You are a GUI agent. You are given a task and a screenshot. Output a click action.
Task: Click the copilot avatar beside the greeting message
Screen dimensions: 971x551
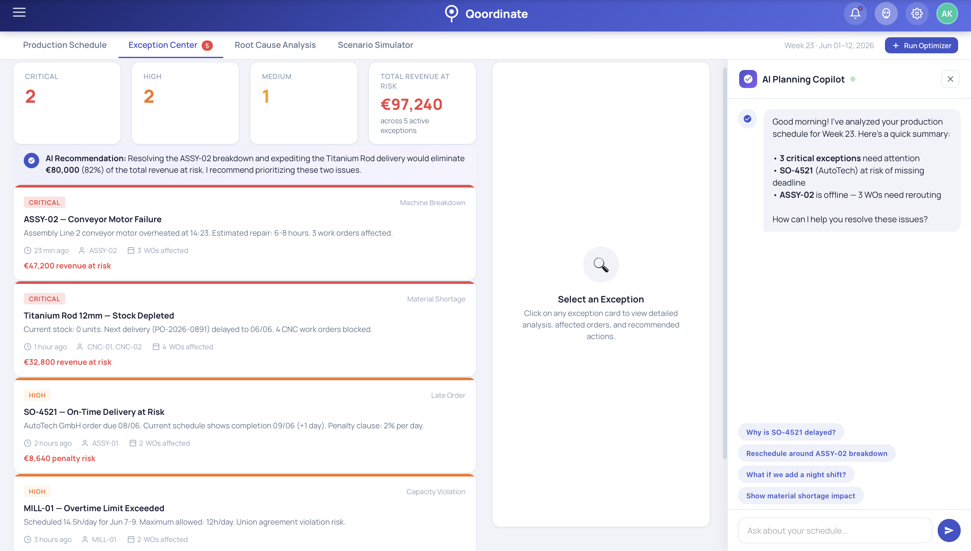point(748,119)
